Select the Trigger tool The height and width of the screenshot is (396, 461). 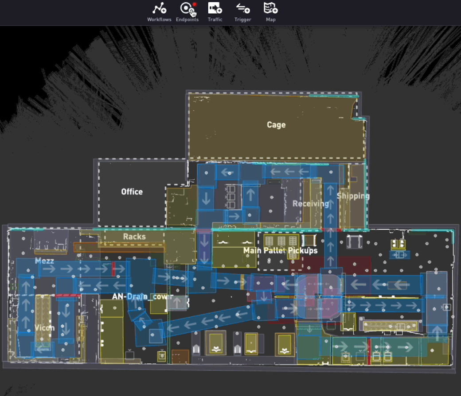[x=243, y=12]
